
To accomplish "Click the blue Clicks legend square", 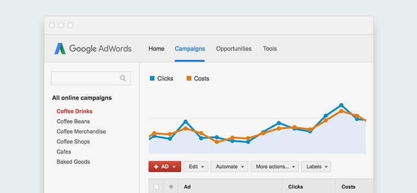I will (x=152, y=78).
